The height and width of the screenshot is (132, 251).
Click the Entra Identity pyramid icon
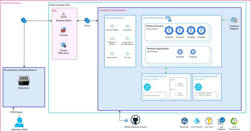point(197,121)
